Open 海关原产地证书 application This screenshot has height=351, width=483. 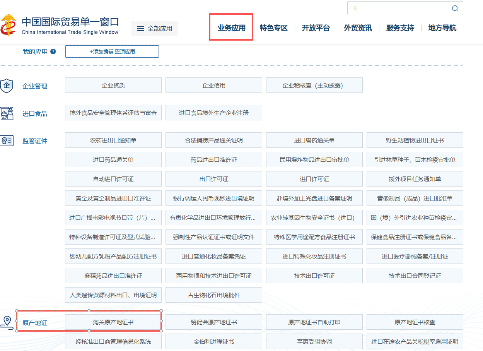coord(113,322)
